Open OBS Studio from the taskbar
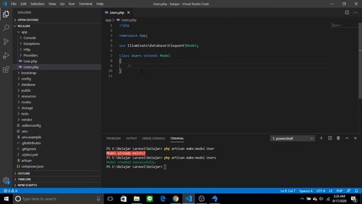Image resolution: width=362 pixels, height=204 pixels. coord(201,199)
